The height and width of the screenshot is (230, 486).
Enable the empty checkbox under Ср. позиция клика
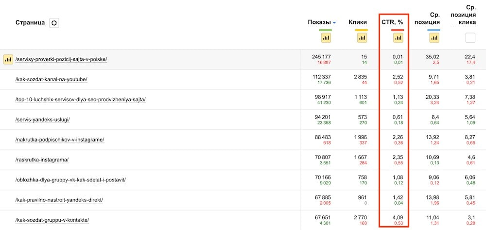[470, 37]
